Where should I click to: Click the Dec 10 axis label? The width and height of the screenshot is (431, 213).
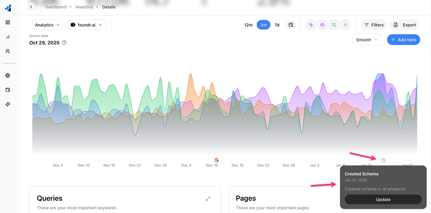click(x=212, y=165)
